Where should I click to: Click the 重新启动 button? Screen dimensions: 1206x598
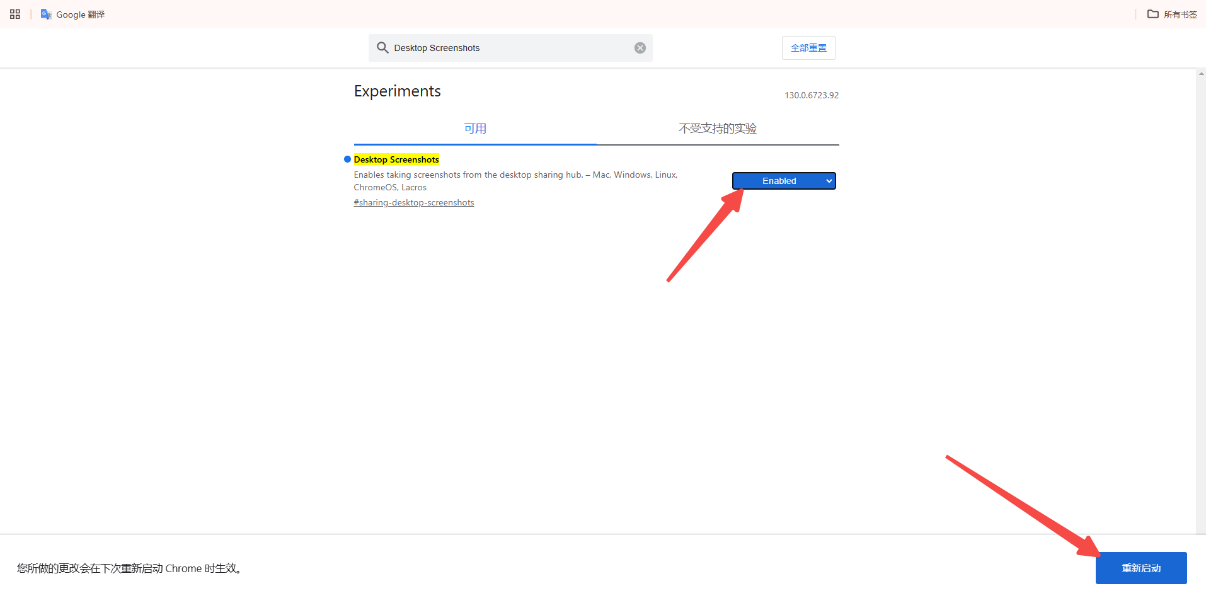point(1141,568)
